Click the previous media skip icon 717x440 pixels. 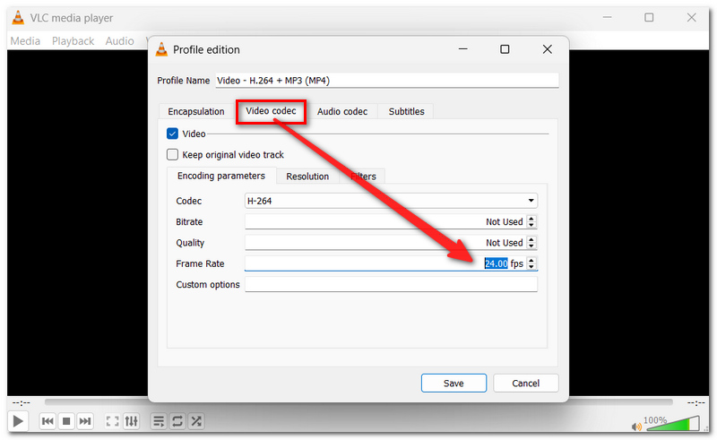point(48,421)
